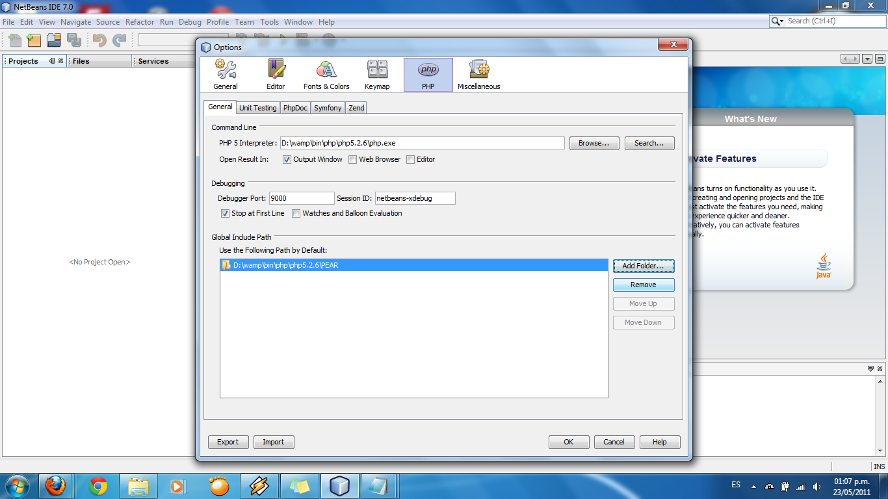Open the PHP options category
Viewport: 888px width, 499px height.
[428, 73]
